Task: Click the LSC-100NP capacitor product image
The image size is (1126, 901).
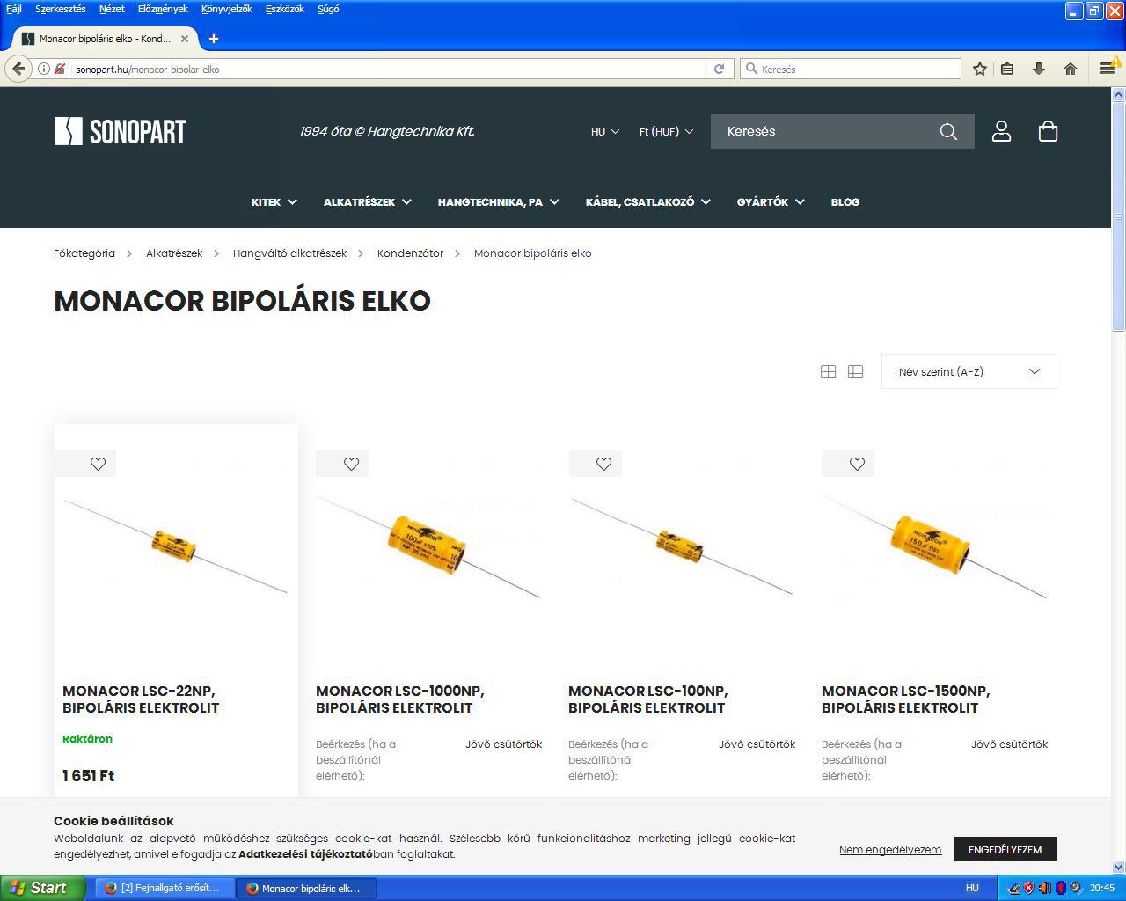Action: click(x=682, y=546)
